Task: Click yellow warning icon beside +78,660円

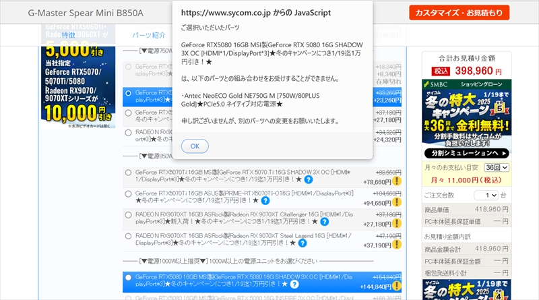Action: [398, 181]
